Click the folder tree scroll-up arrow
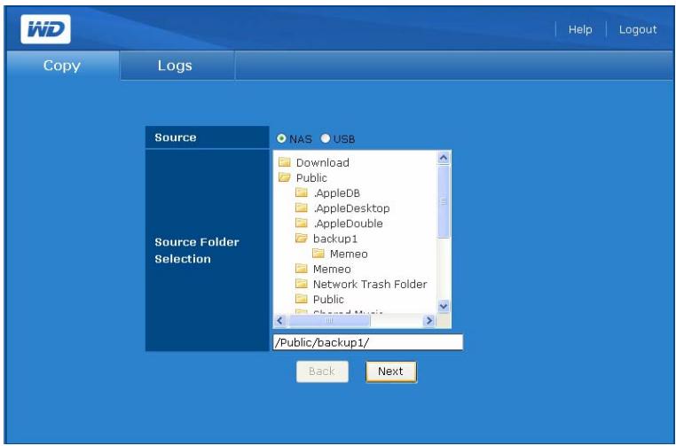676x446 pixels. click(444, 158)
